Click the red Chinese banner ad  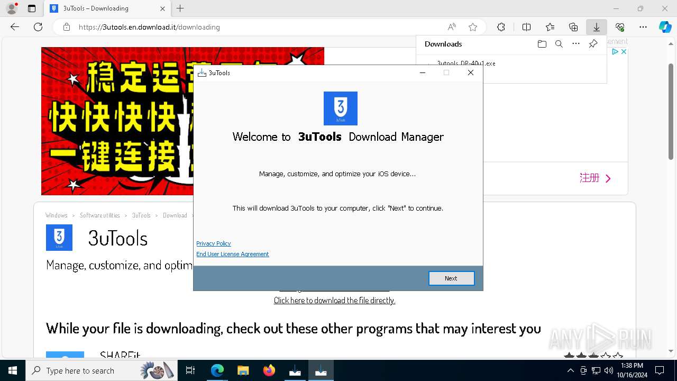pyautogui.click(x=117, y=121)
